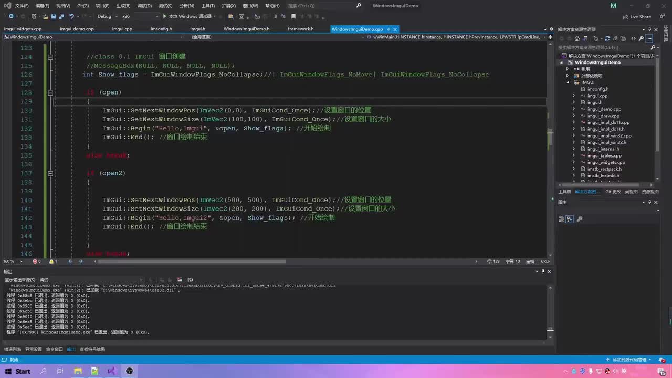Click the alphabetical sort icon in Properties panel

pos(570,219)
